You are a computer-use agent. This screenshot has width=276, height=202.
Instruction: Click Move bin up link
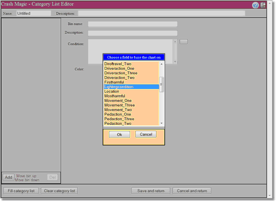point(26,176)
